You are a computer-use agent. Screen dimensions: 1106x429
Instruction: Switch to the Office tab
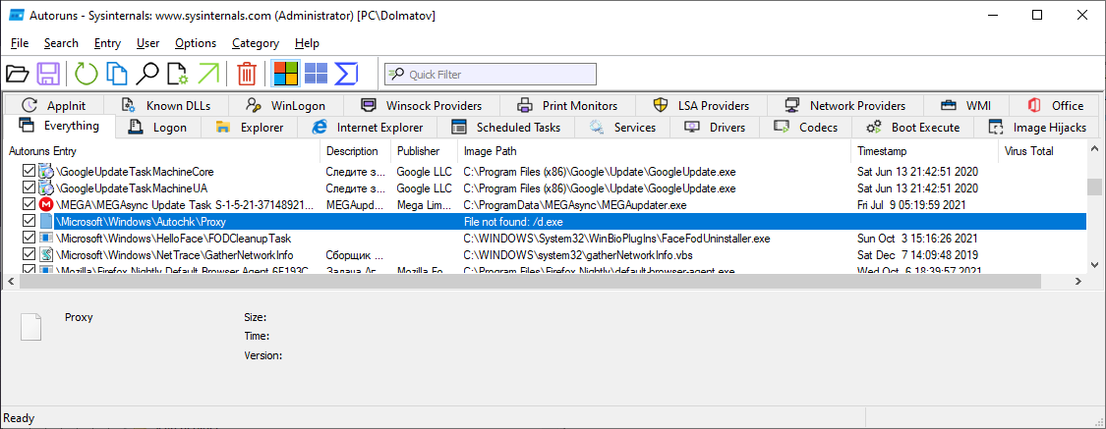coord(1055,106)
